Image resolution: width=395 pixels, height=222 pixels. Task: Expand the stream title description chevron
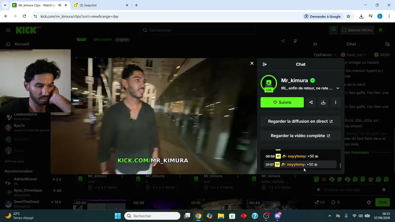point(338,88)
